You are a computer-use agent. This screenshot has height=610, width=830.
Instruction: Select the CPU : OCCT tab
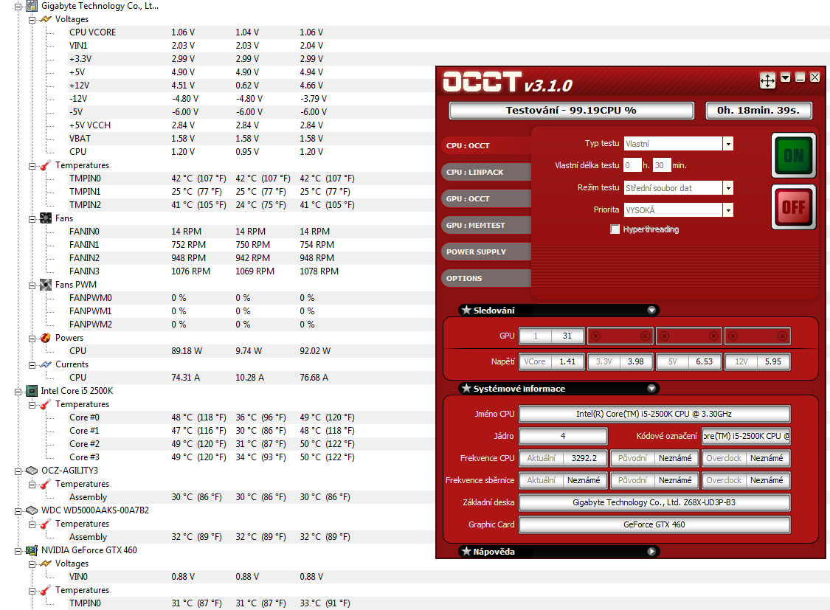[x=485, y=145]
